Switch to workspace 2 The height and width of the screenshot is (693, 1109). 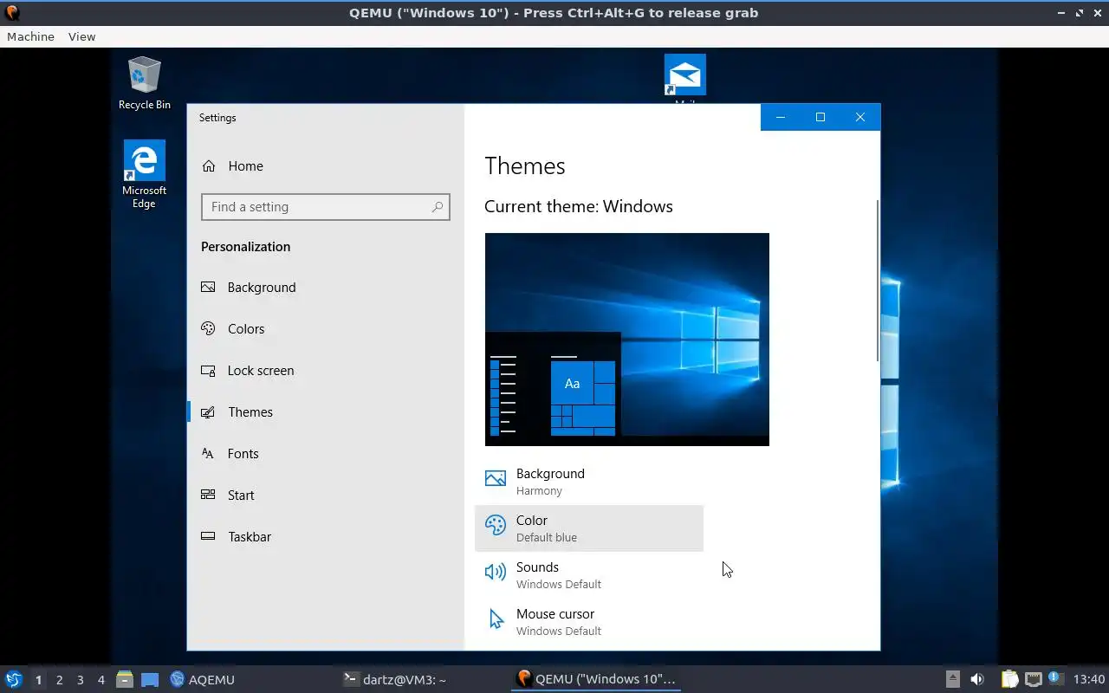click(x=59, y=680)
